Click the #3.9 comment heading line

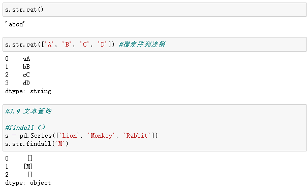click(x=28, y=111)
